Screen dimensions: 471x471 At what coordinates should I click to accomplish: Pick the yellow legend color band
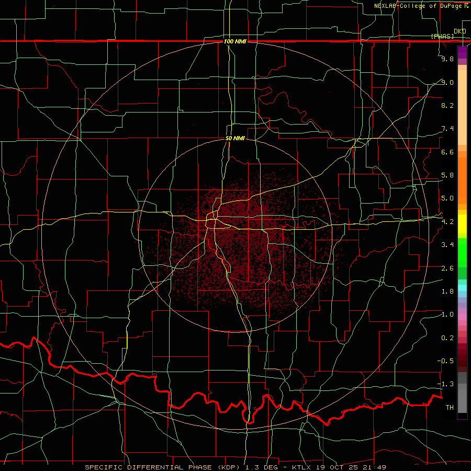click(x=462, y=224)
